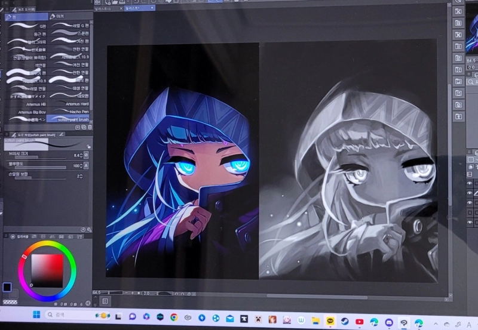
Task: Open the brush size dropdown button
Action: pyautogui.click(x=86, y=155)
